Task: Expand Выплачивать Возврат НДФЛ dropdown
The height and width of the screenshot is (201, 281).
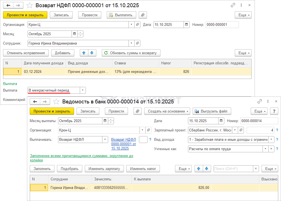Action: [x=105, y=139]
